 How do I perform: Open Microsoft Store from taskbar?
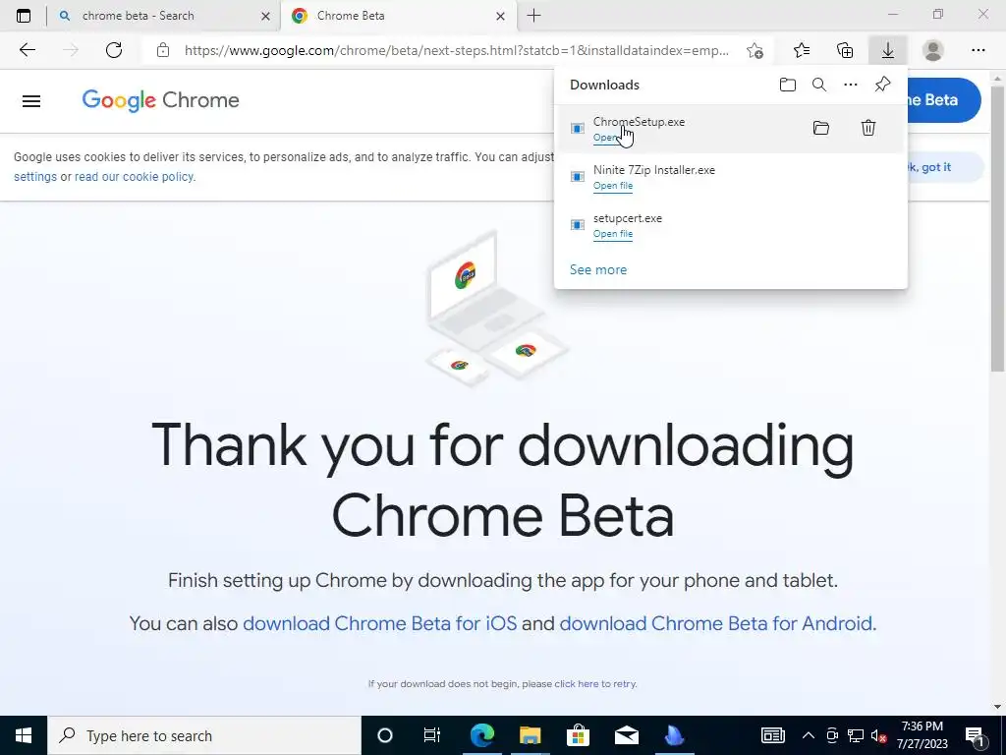[x=578, y=735]
